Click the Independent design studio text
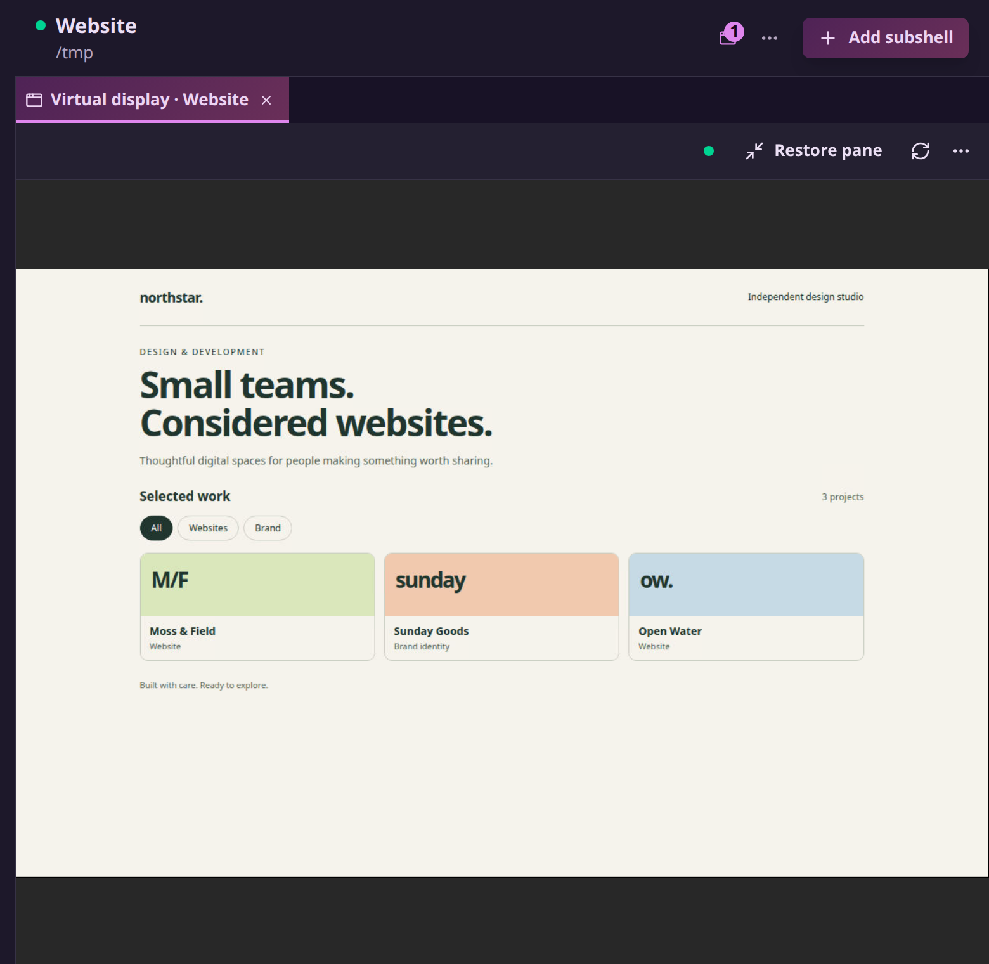Image resolution: width=989 pixels, height=964 pixels. tap(805, 297)
